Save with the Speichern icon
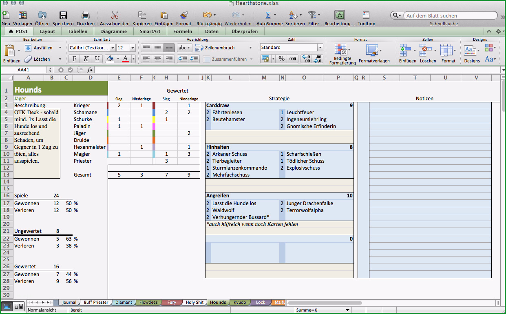The width and height of the screenshot is (506, 314). [x=63, y=15]
